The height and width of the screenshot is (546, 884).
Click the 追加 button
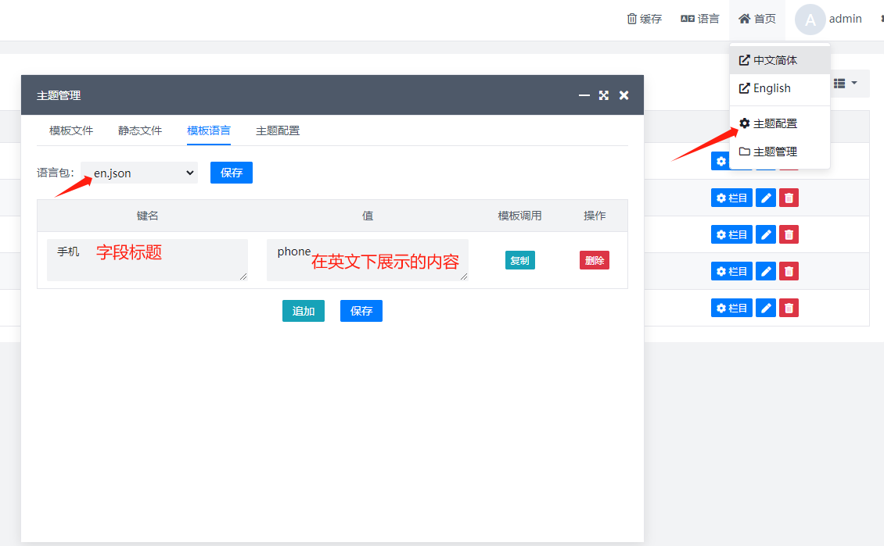coord(304,311)
